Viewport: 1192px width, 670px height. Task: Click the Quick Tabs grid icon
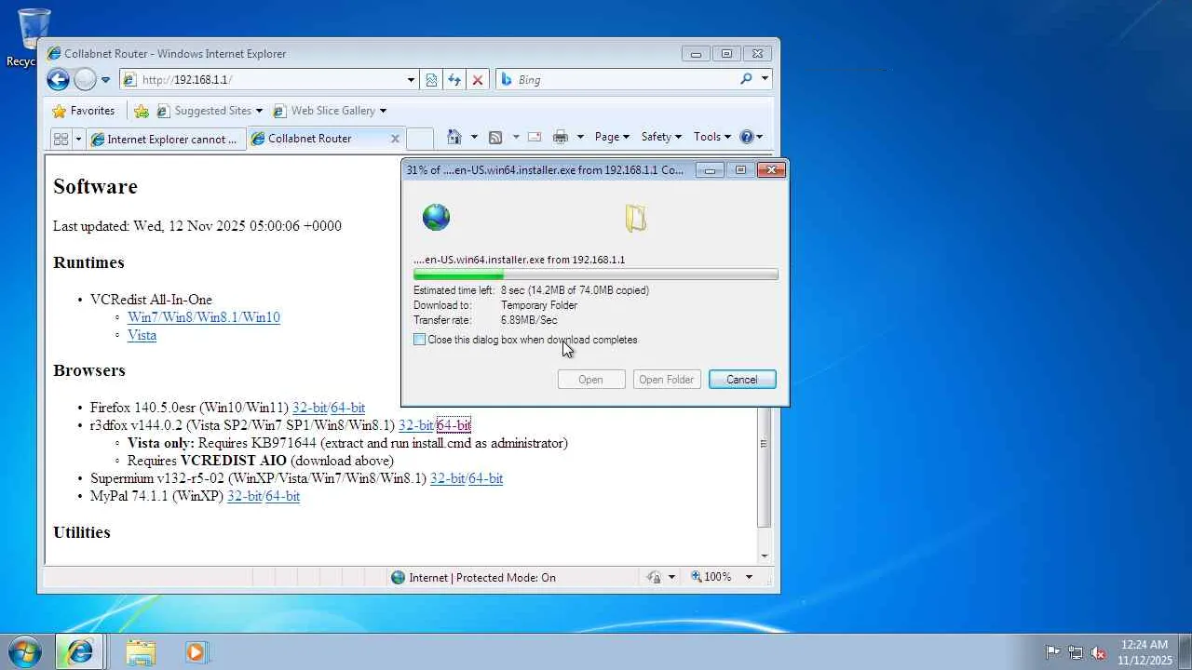[x=61, y=139]
